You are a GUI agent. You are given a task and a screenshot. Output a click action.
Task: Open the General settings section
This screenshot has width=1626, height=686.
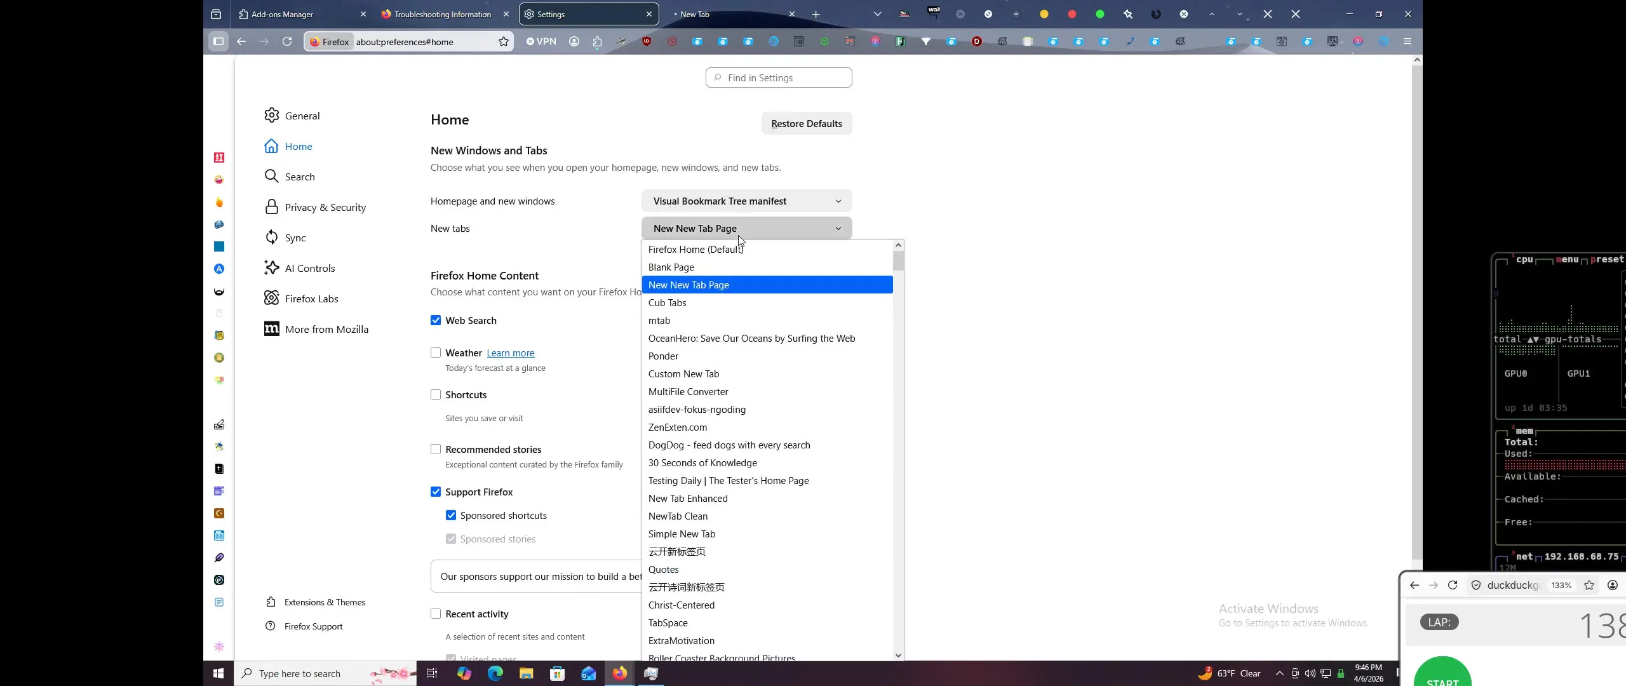301,115
